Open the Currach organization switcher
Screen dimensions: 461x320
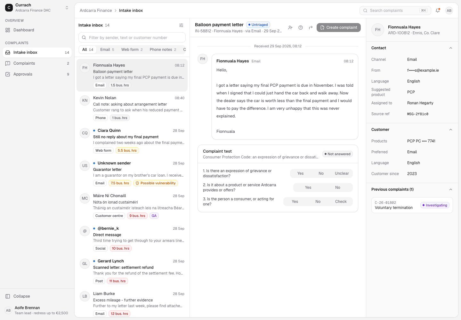pyautogui.click(x=37, y=8)
